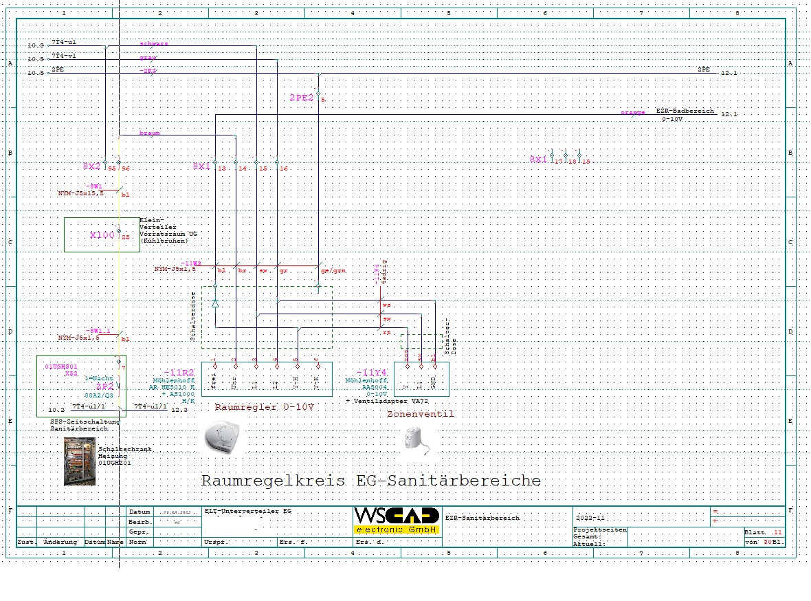This screenshot has height=601, width=811.
Task: Click the Blatt sheet number field
Action: point(764,532)
